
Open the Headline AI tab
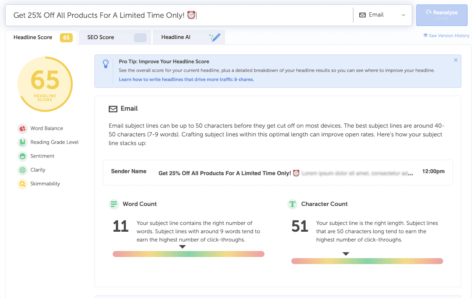click(x=176, y=37)
